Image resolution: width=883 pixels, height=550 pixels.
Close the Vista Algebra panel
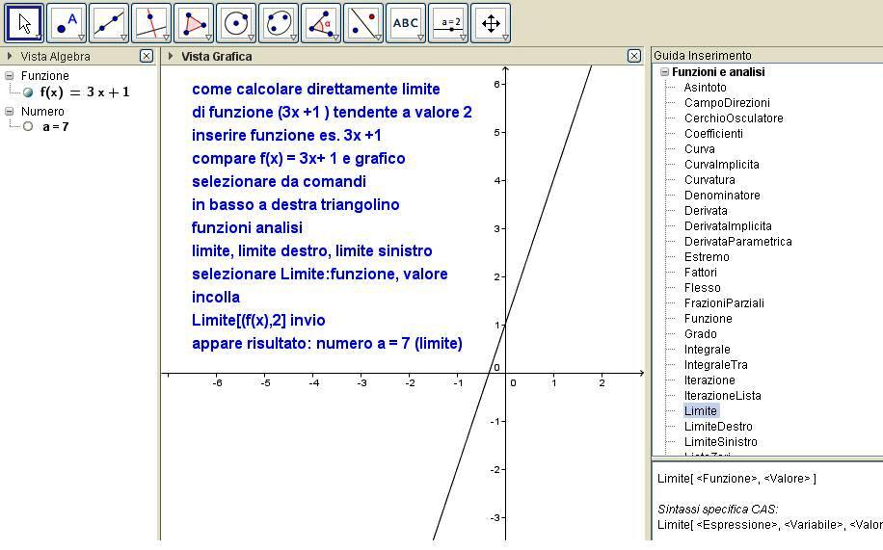(x=147, y=56)
